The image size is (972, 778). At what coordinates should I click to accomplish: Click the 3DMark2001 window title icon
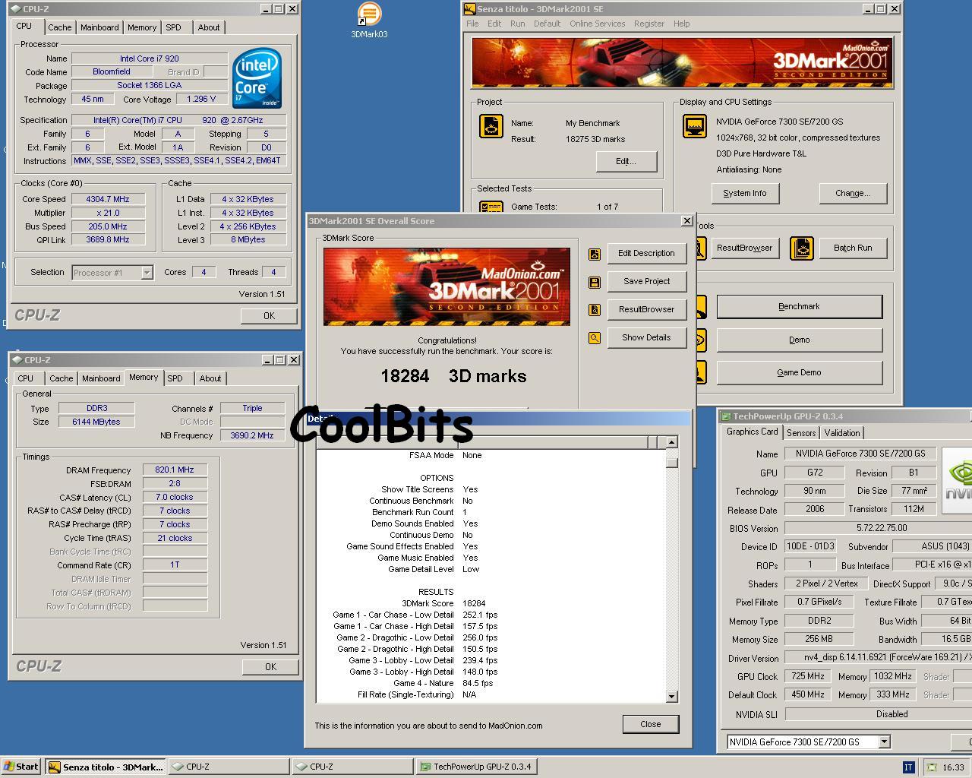point(470,9)
